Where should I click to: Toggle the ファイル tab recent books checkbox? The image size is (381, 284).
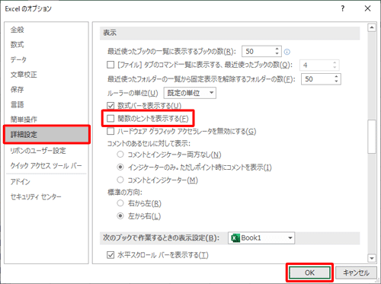(x=110, y=65)
